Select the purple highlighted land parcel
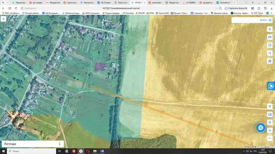 [x=100, y=67]
